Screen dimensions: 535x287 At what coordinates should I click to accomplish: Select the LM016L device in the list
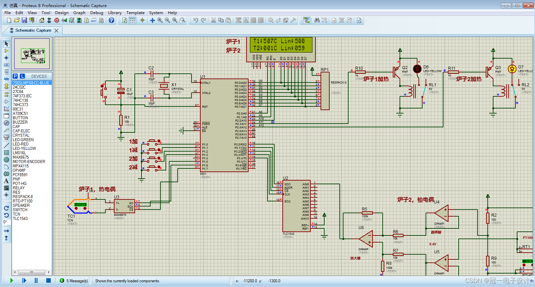coord(19,153)
